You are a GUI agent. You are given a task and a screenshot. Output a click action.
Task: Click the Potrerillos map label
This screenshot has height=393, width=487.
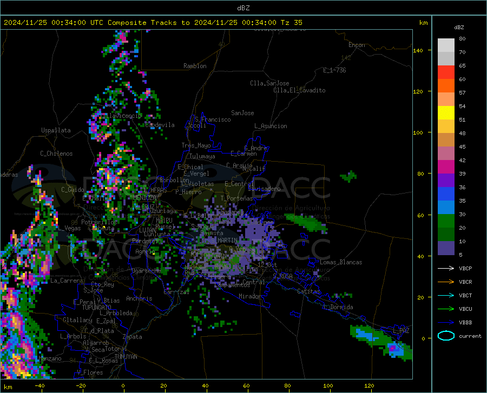coord(99,222)
